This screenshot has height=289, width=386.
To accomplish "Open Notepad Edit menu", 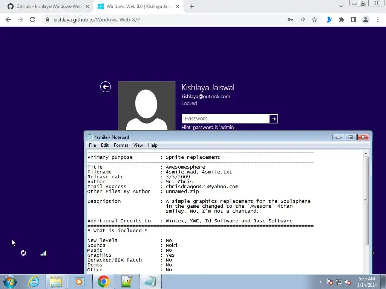I will tap(105, 145).
